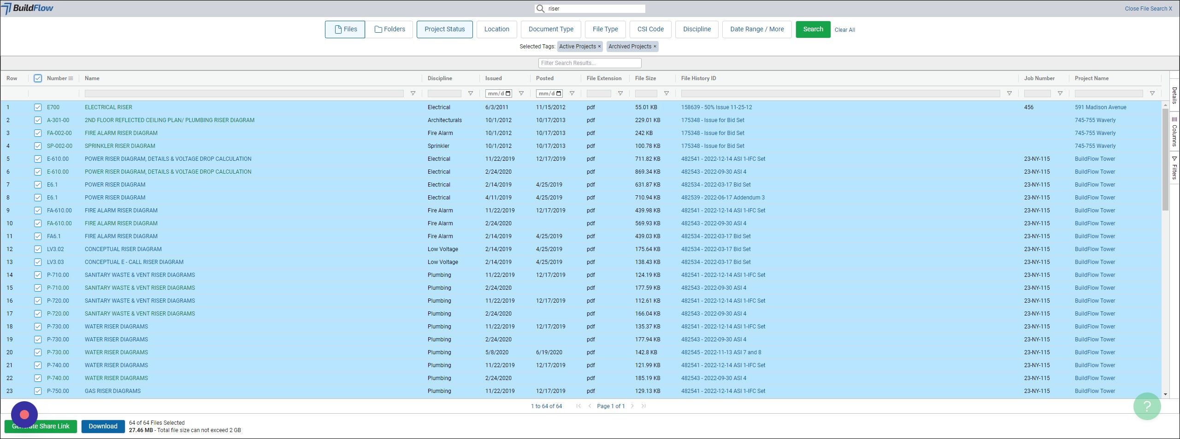Go to the next results page arrow
Viewport: 1180px width, 439px height.
(632, 406)
